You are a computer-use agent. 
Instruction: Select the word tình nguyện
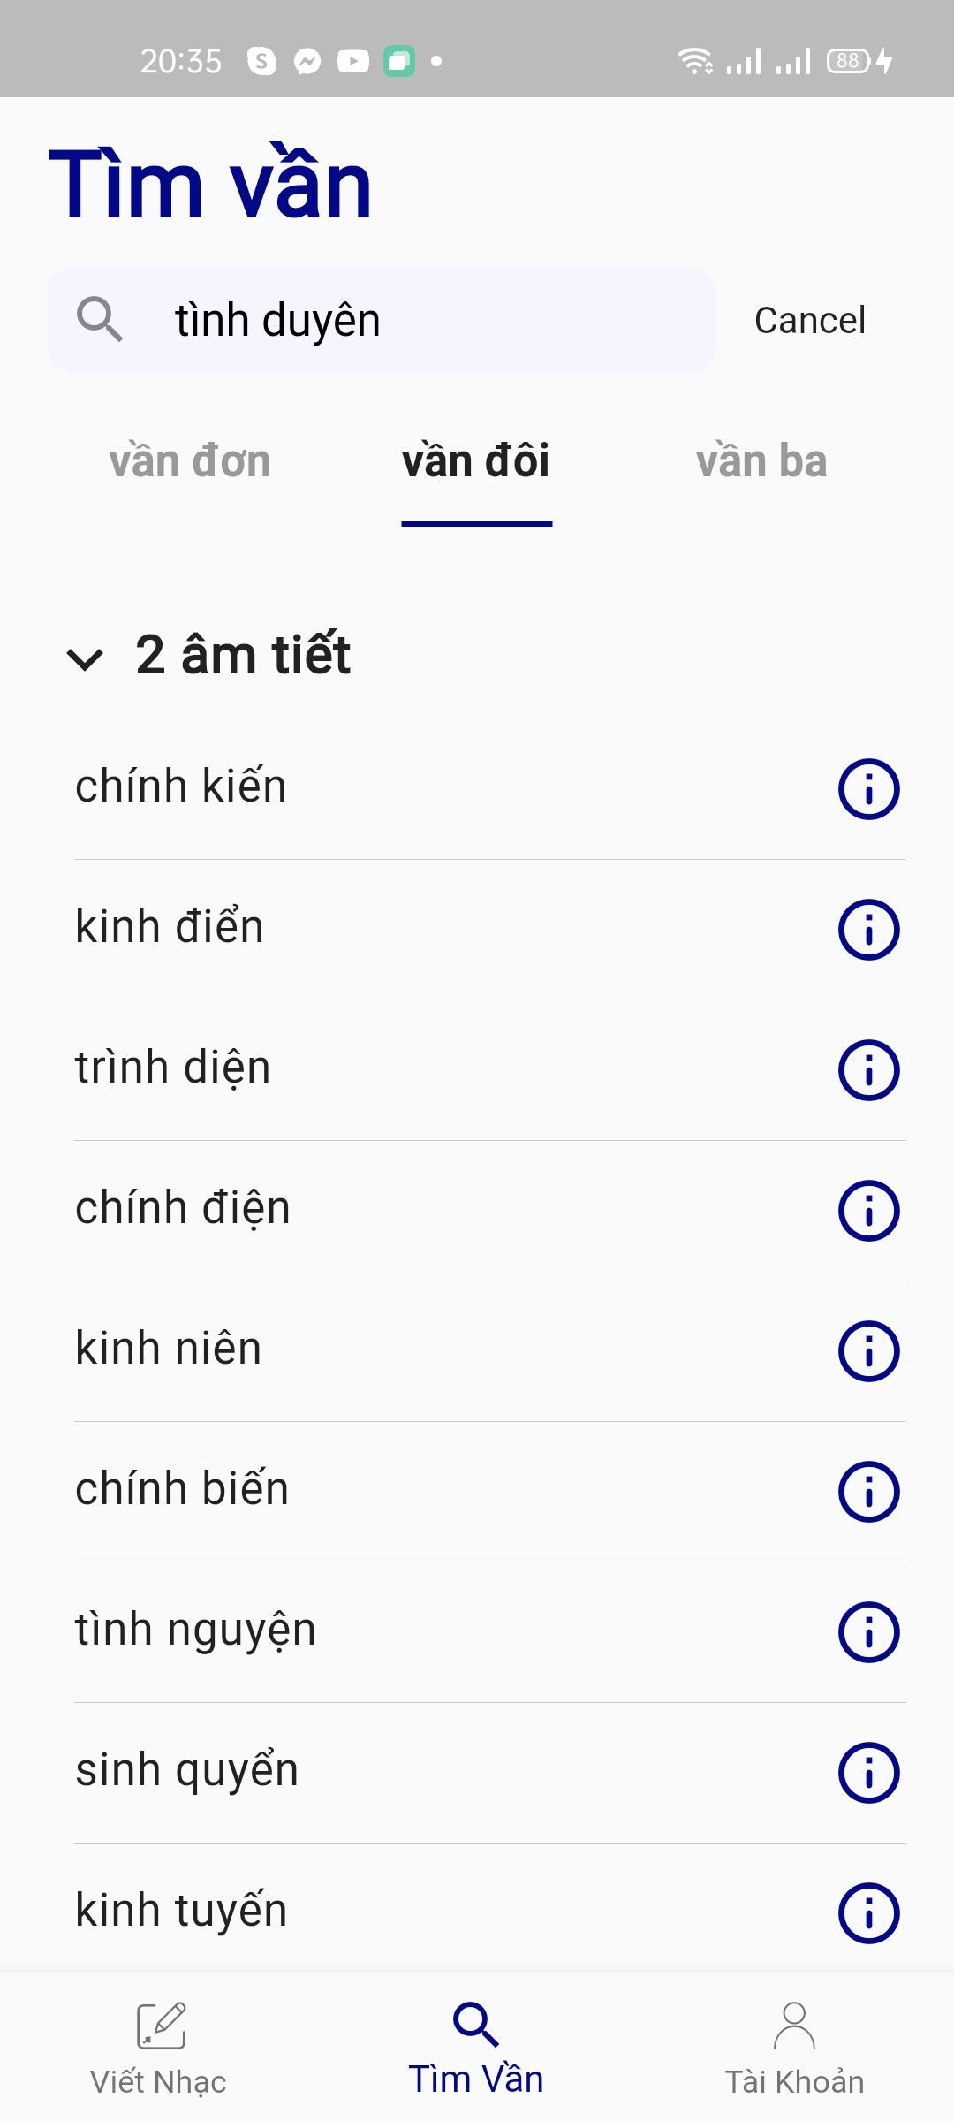195,1631
